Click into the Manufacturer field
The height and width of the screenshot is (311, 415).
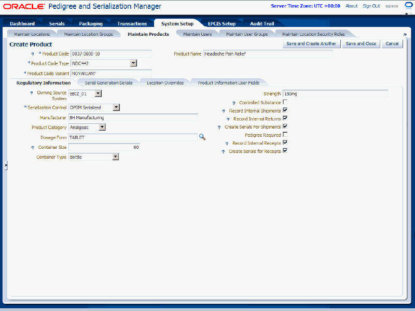(133, 118)
